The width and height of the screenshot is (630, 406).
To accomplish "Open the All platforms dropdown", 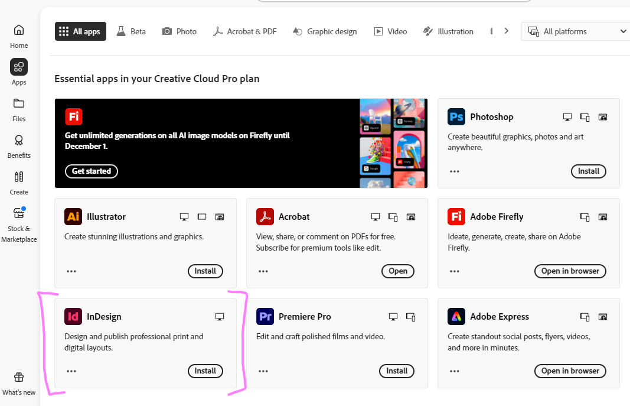I will 575,31.
